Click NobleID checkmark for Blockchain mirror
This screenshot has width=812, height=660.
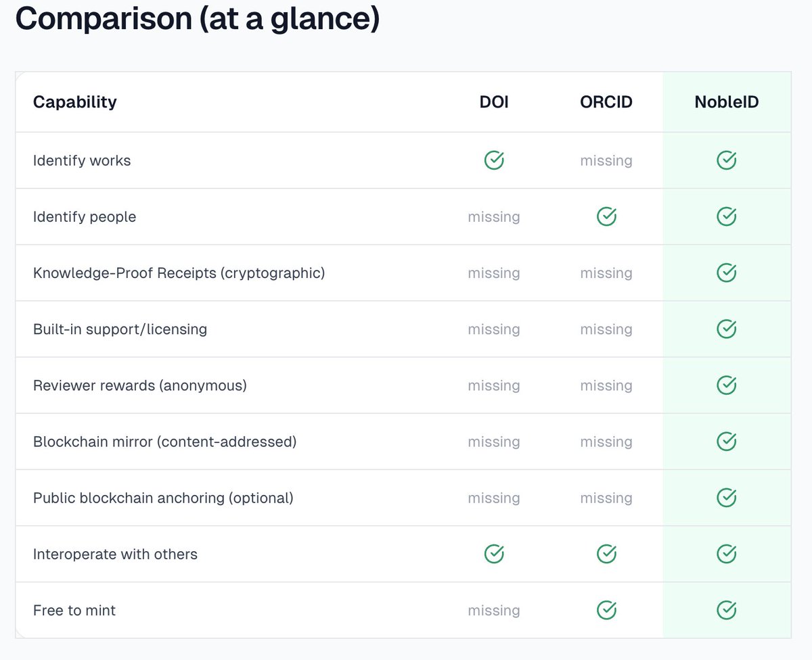tap(727, 441)
